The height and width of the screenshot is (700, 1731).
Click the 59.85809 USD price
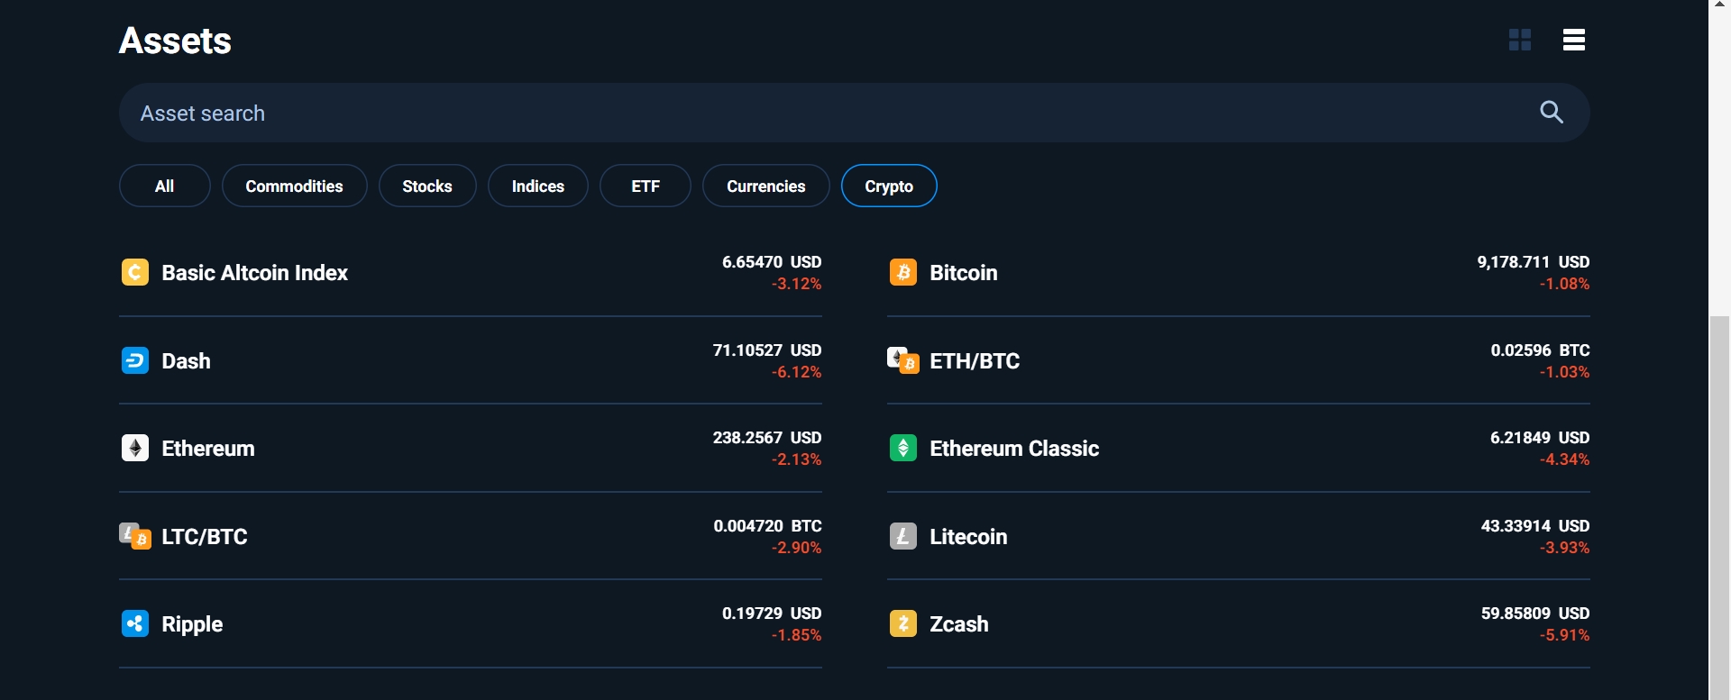click(1535, 614)
